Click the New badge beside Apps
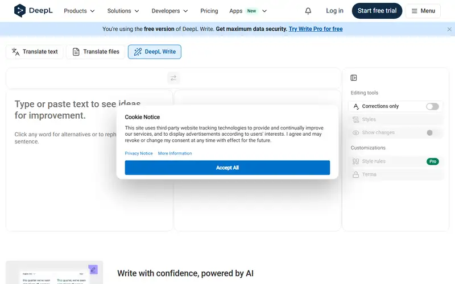This screenshot has width=455, height=284. [x=251, y=11]
